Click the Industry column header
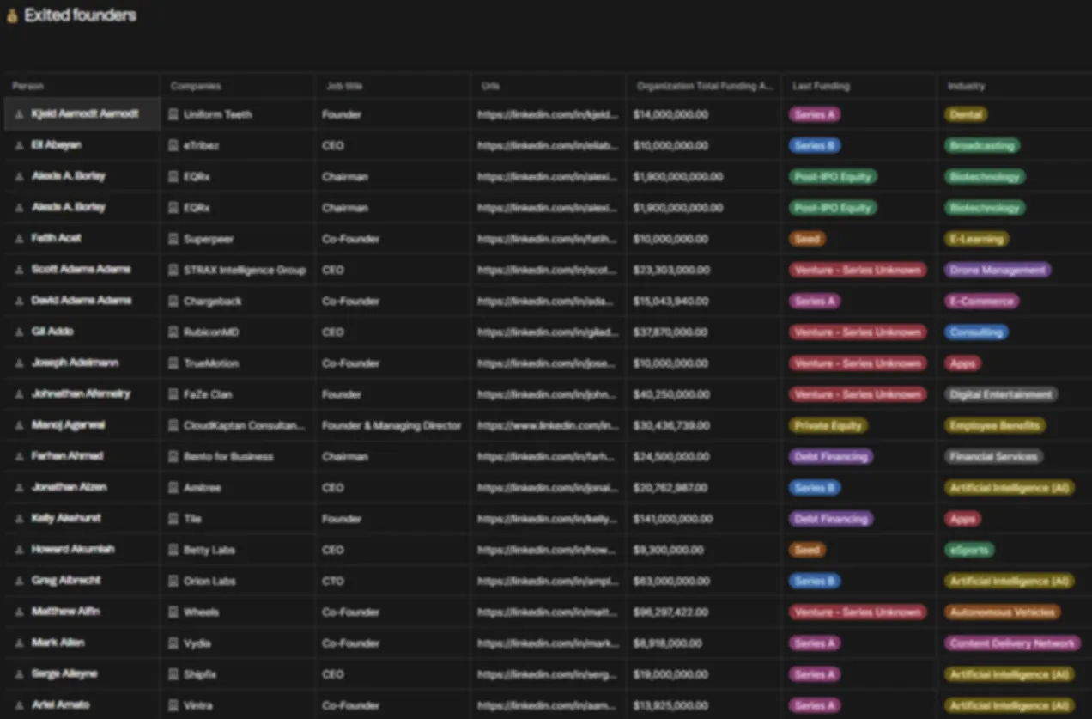Viewport: 1092px width, 719px height. (x=1015, y=86)
